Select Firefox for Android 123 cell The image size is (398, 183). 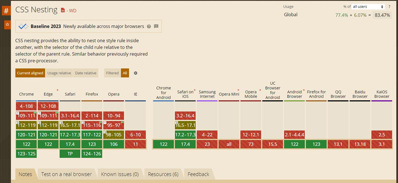tap(316, 144)
